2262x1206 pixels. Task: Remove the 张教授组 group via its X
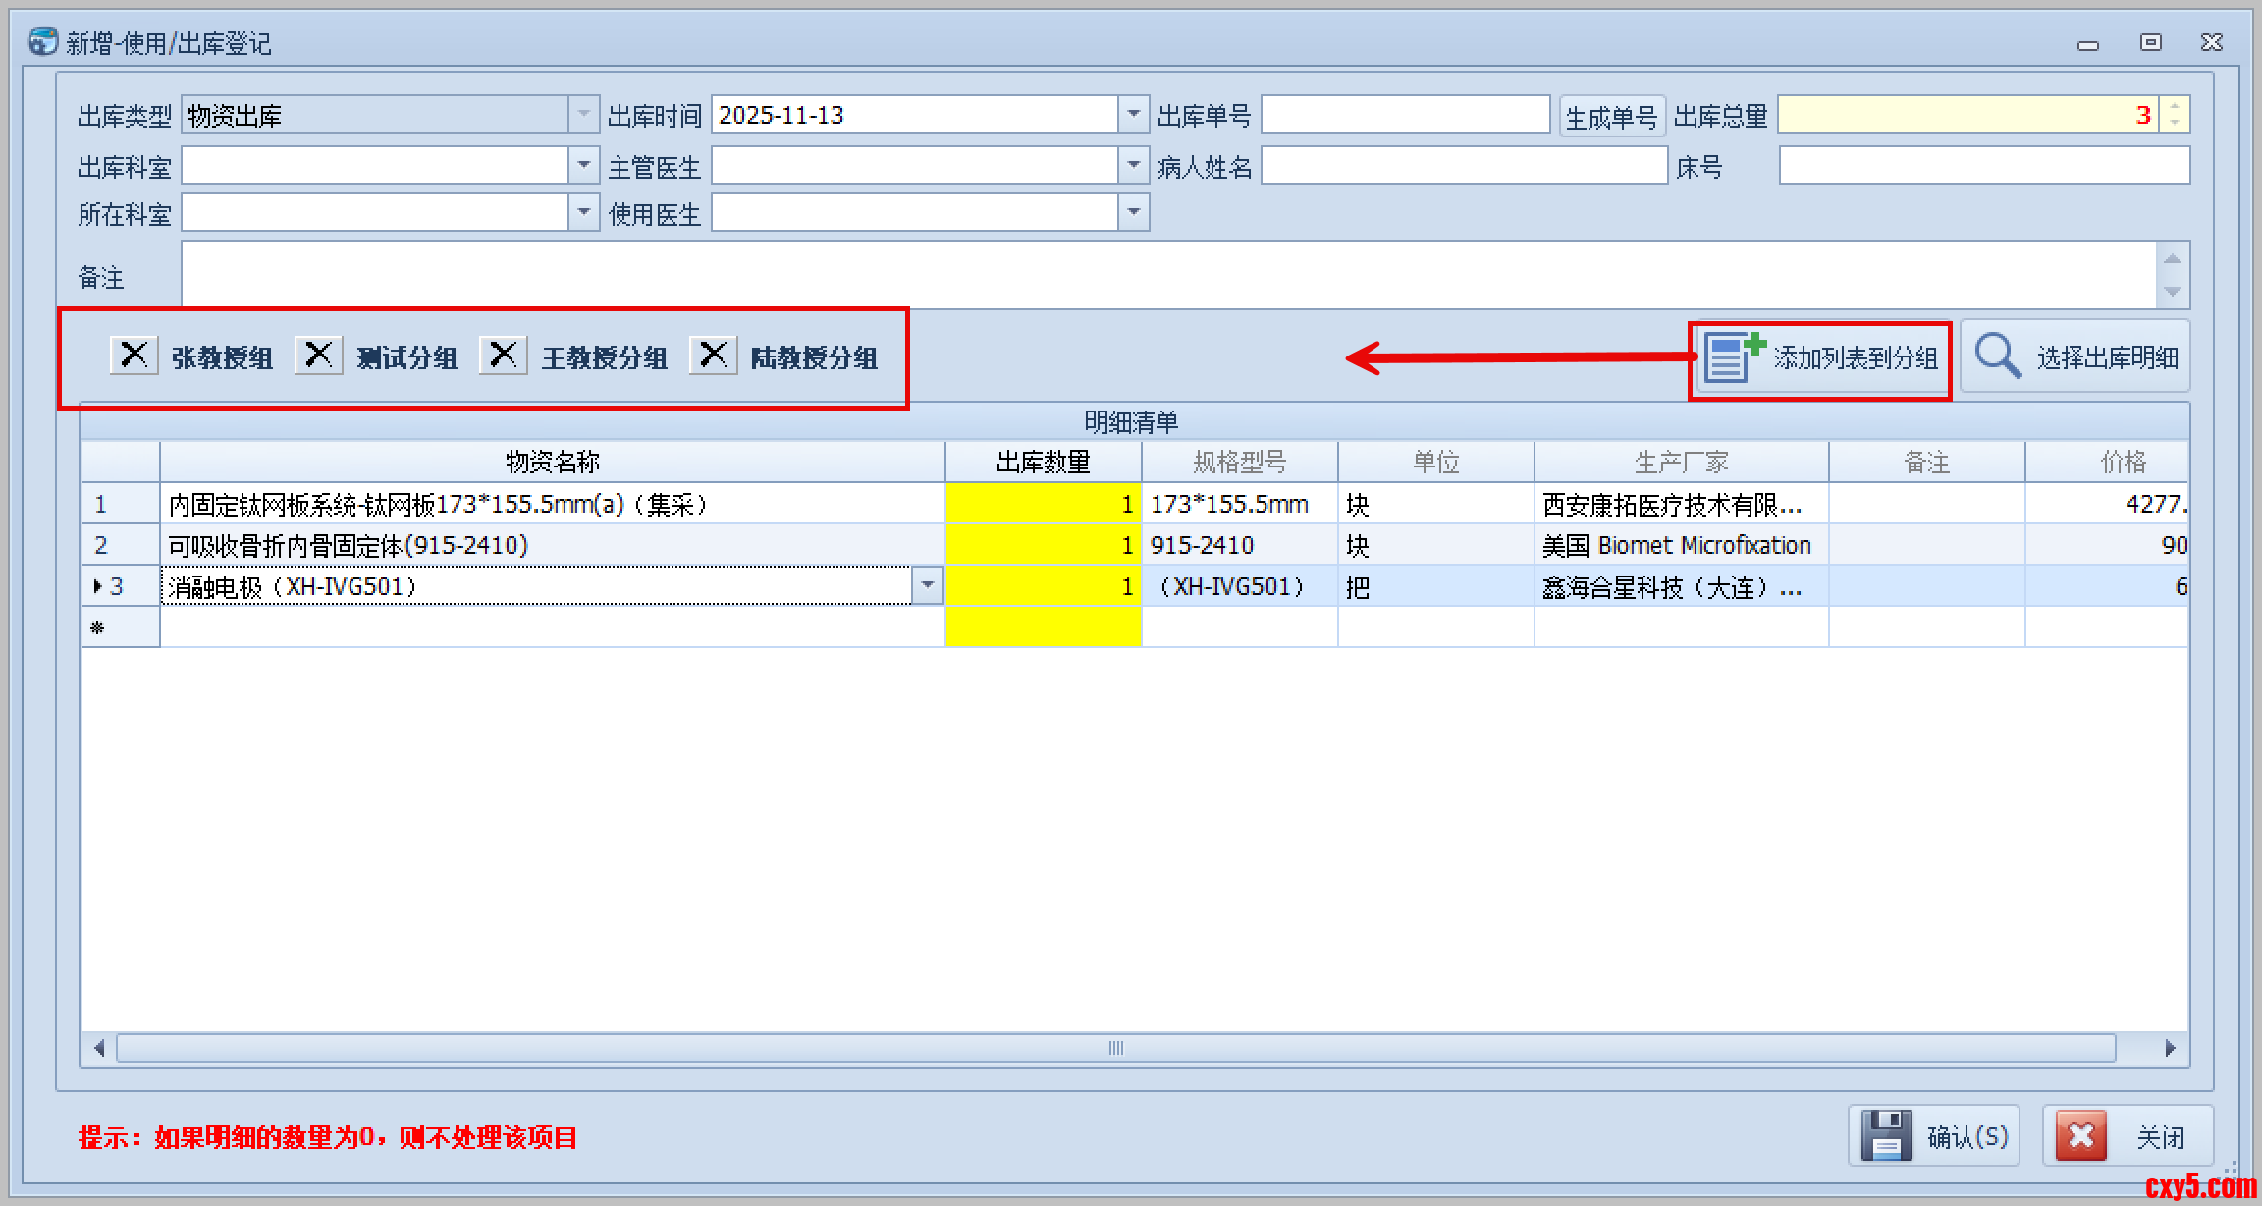(134, 355)
